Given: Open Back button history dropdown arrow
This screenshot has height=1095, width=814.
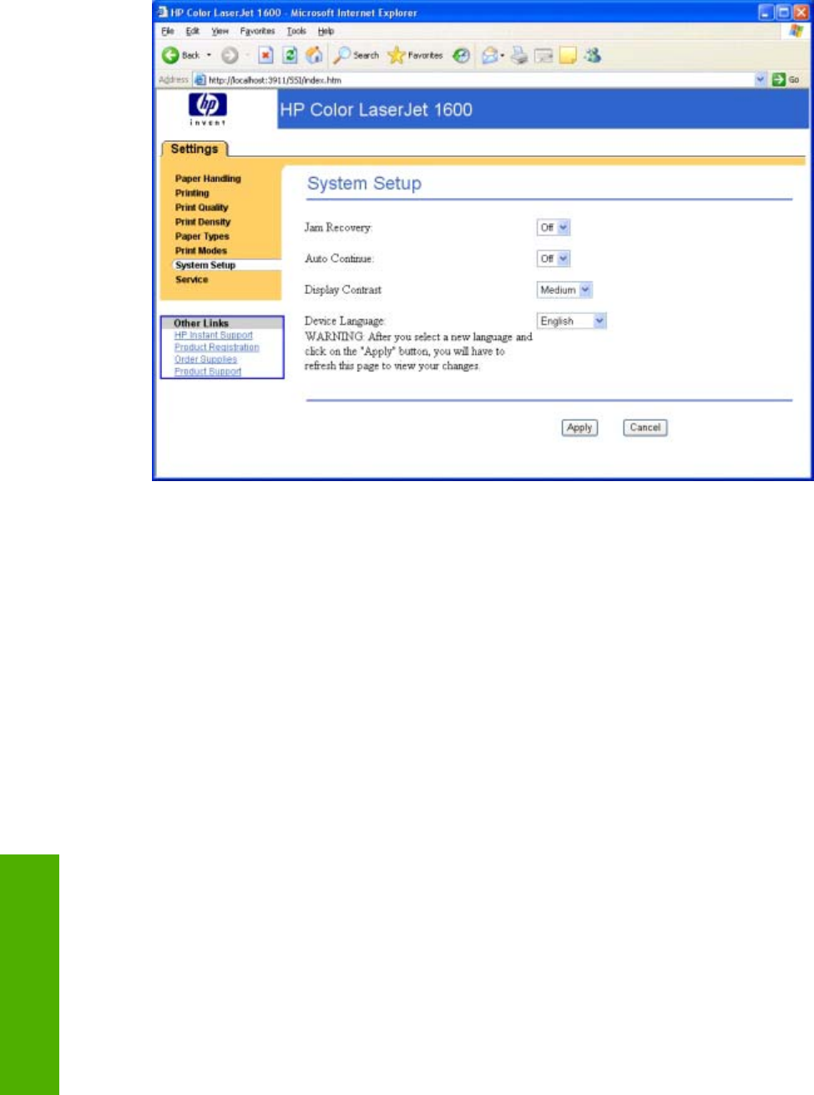Looking at the screenshot, I should [209, 55].
